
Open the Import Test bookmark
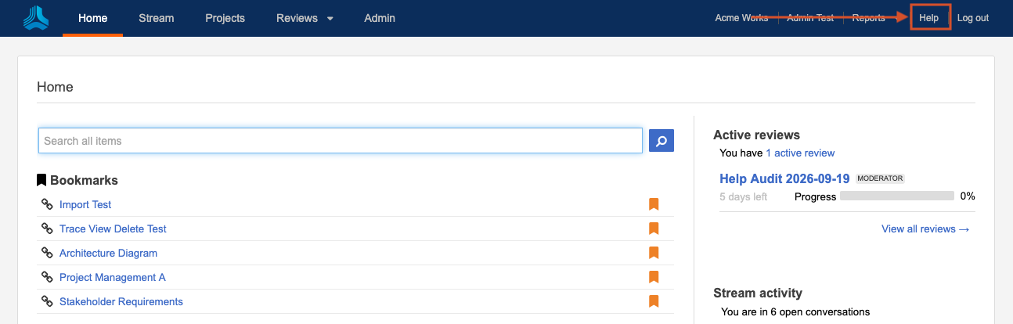(85, 204)
